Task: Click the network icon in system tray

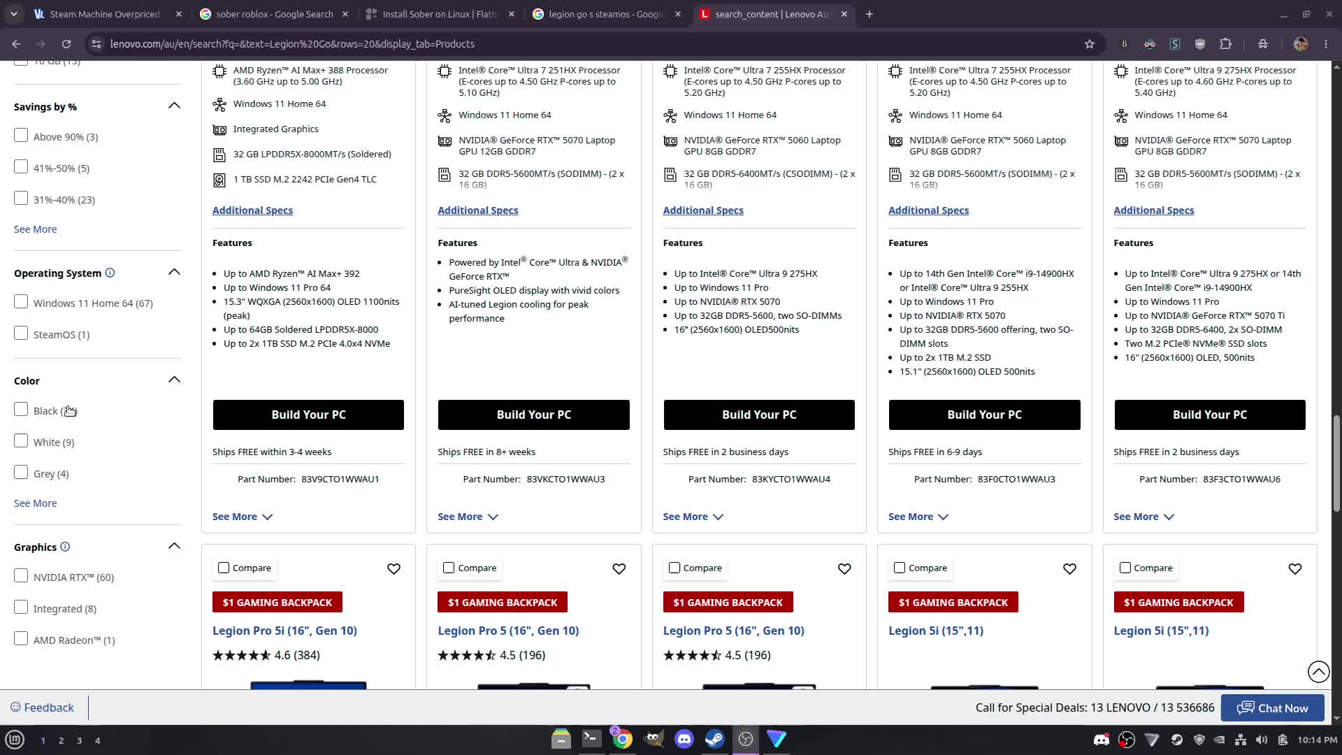Action: 1241,740
